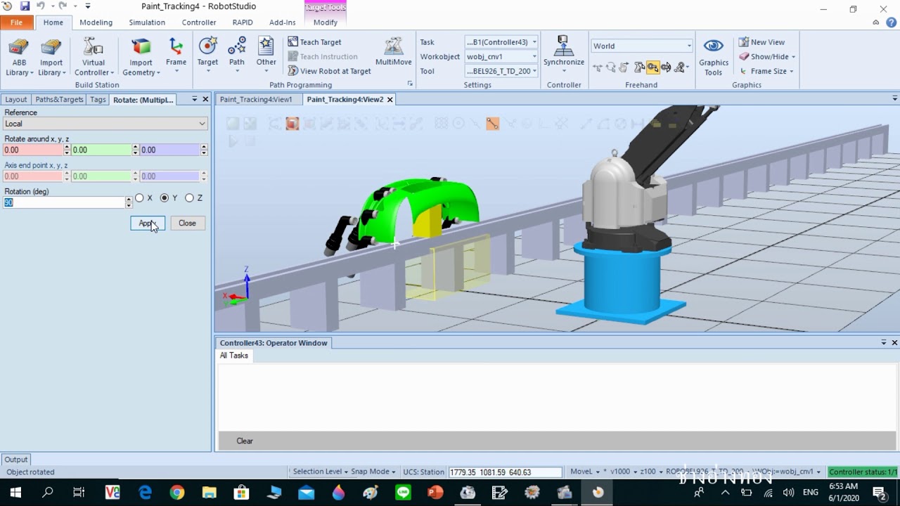
Task: Open the Output tab at bottom
Action: (x=15, y=460)
